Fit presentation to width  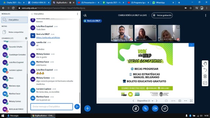click(x=185, y=101)
